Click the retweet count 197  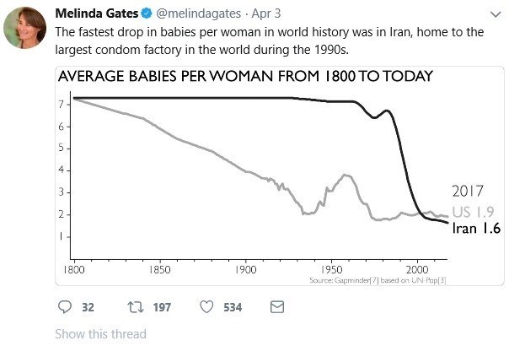click(x=159, y=307)
